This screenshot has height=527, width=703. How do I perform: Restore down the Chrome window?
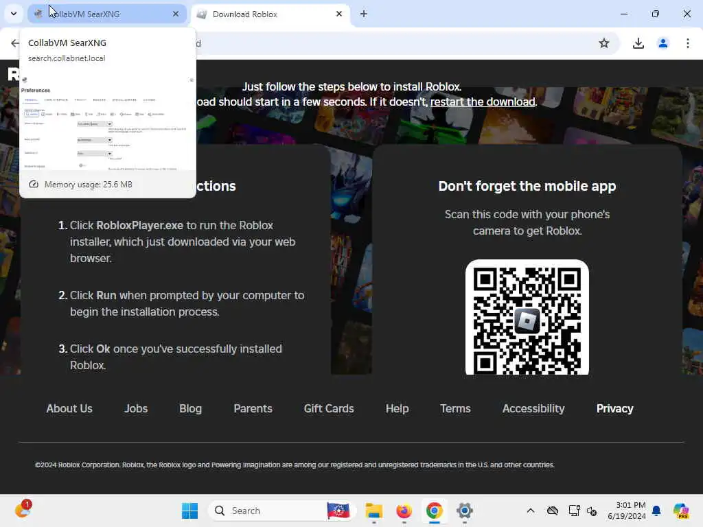656,14
